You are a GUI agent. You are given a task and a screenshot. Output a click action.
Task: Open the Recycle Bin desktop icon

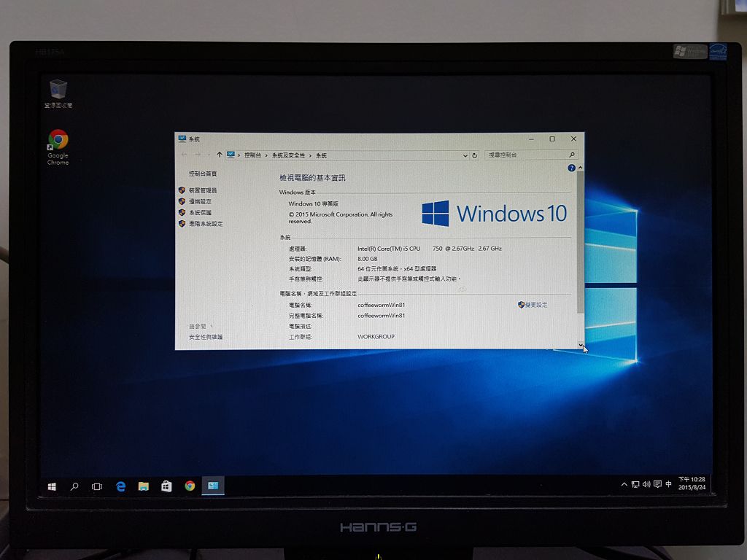coord(58,94)
